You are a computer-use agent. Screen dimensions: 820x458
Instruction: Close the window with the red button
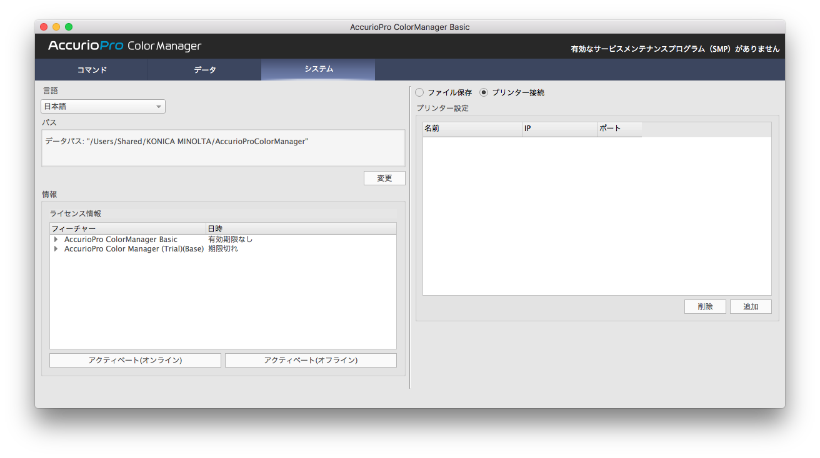44,27
